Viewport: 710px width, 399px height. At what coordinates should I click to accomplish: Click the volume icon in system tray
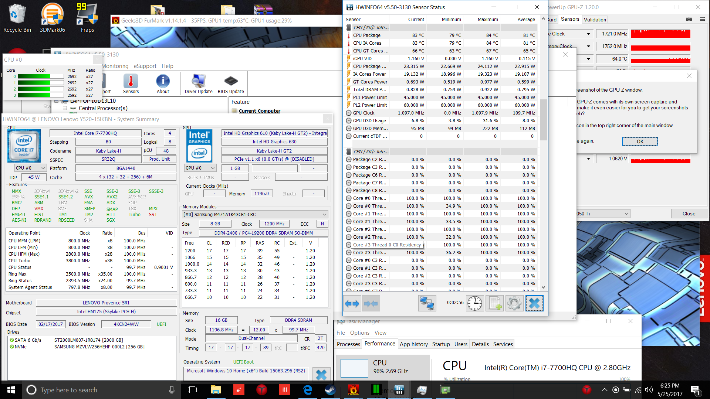click(649, 390)
